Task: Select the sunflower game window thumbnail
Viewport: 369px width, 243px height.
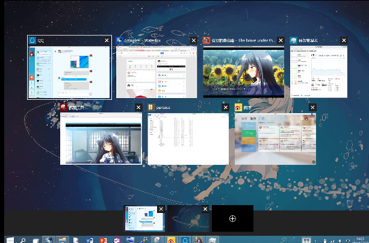Action: 244,71
